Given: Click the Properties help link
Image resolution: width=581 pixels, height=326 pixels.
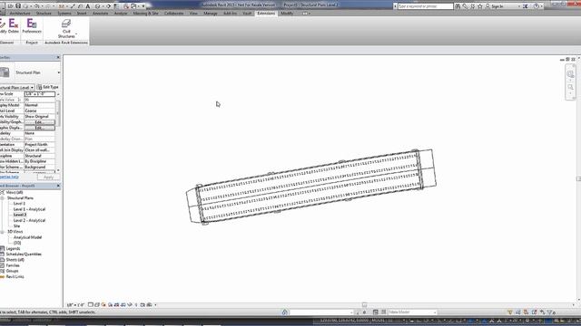Looking at the screenshot, I should (9, 177).
